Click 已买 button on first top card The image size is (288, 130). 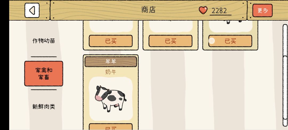(x=111, y=41)
